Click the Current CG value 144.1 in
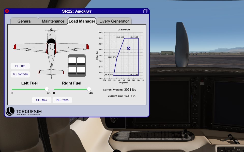244x152 pixels. point(130,96)
